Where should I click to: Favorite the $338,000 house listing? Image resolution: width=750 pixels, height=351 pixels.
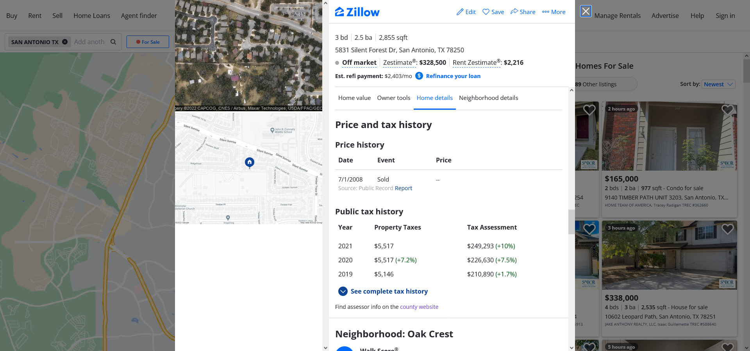tap(727, 229)
